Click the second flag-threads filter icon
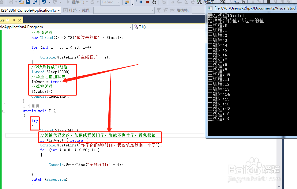This screenshot has width=297, height=189. [x=165, y=10]
